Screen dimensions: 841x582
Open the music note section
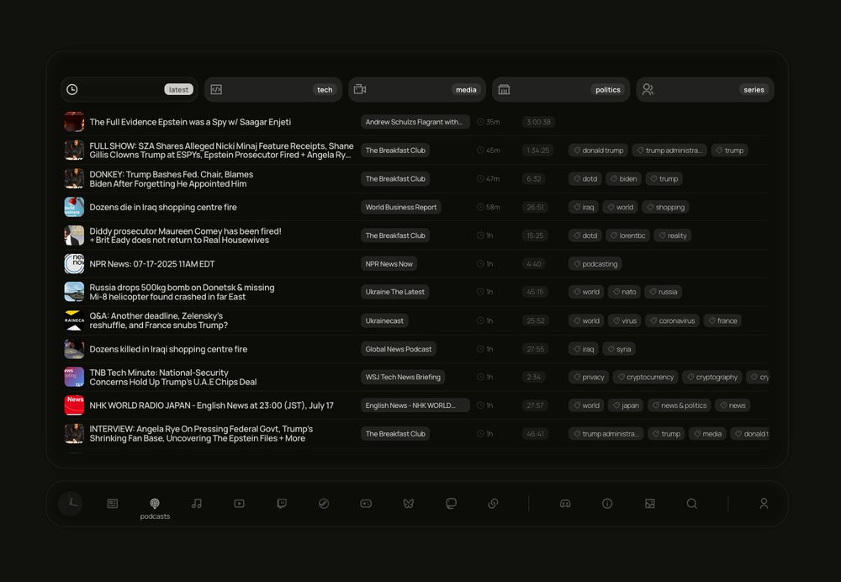[197, 503]
